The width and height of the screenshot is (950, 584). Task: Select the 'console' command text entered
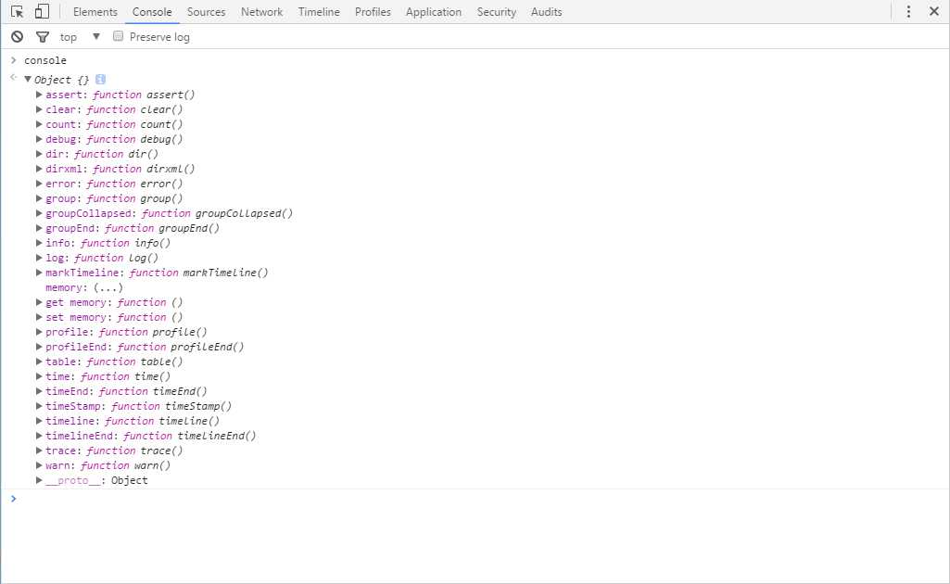click(45, 60)
